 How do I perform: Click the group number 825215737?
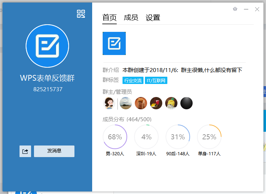point(48,89)
